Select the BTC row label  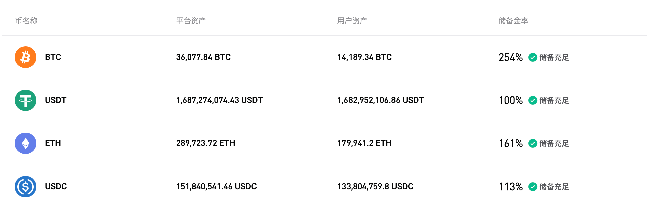point(53,57)
